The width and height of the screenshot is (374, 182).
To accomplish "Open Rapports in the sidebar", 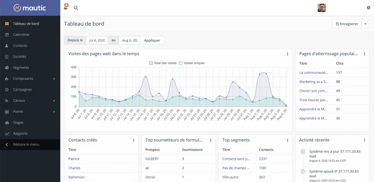I will [x=20, y=133].
